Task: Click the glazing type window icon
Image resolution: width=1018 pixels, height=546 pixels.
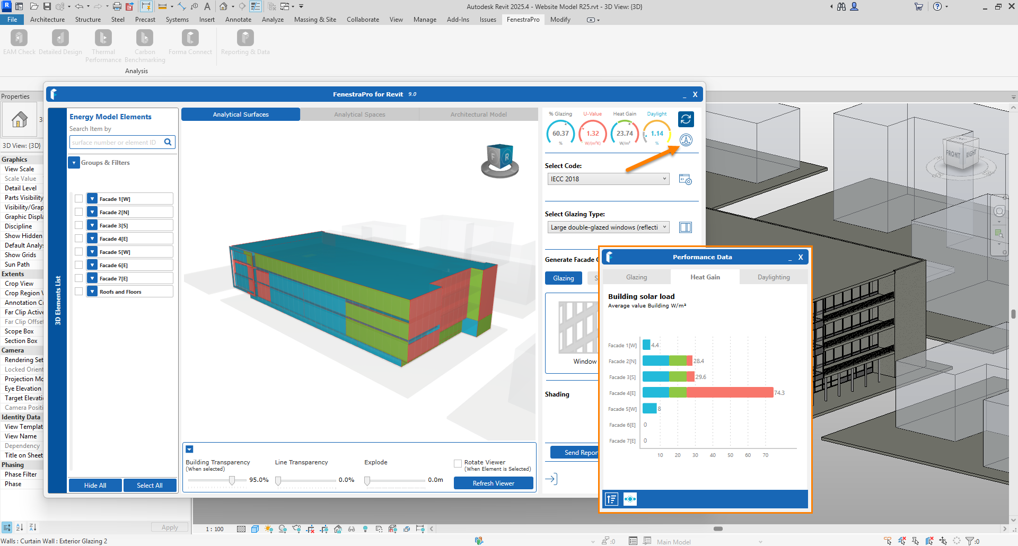Action: [685, 227]
